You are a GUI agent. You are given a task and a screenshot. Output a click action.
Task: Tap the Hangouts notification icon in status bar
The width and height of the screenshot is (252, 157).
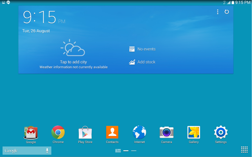8,2
